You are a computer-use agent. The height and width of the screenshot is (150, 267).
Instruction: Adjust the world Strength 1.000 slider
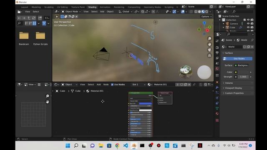point(243,77)
